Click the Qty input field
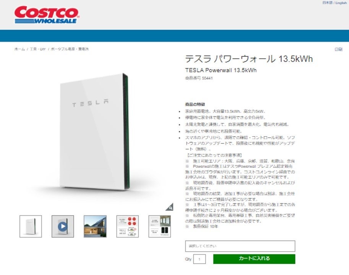 (x=200, y=259)
